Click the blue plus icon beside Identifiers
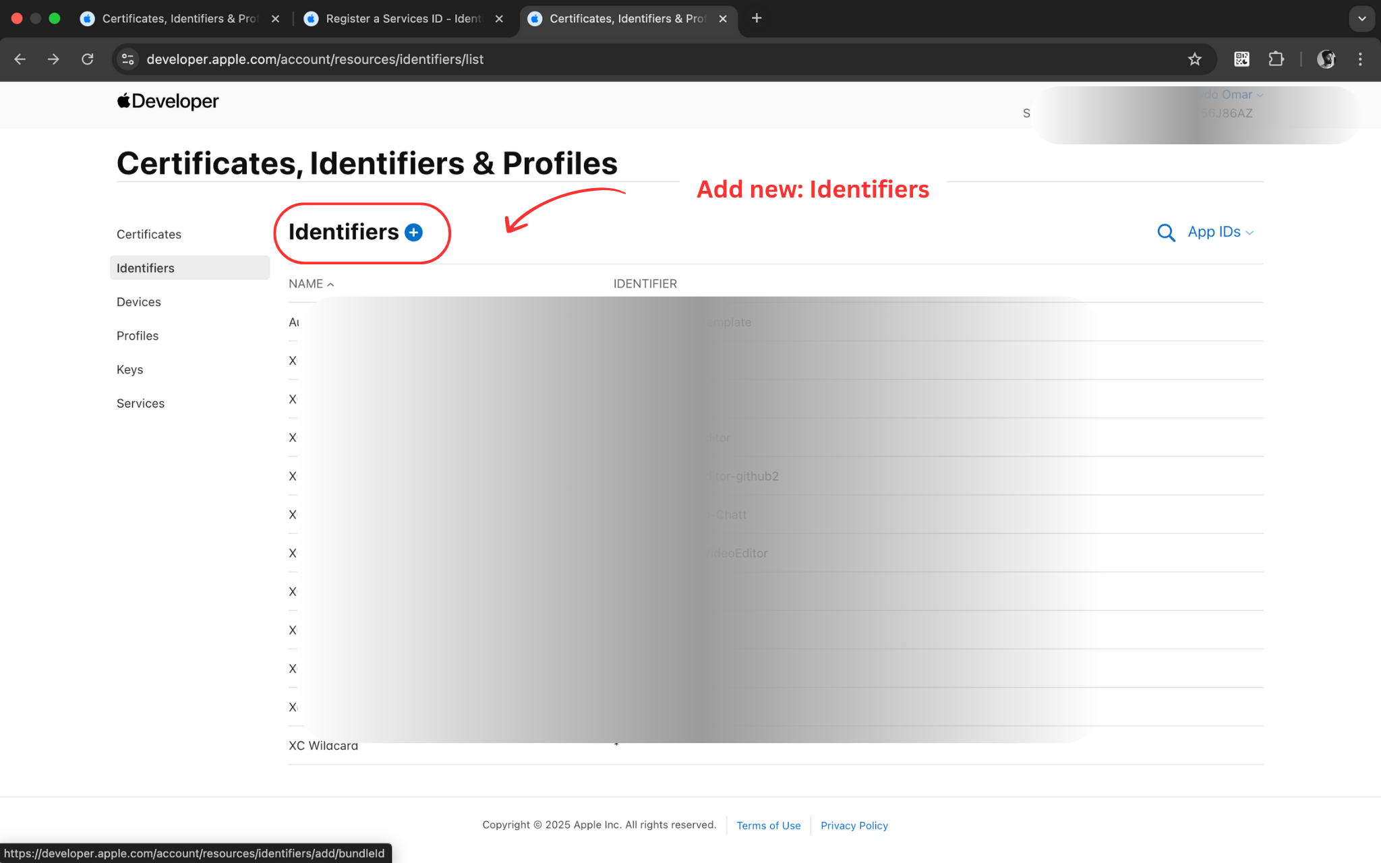1381x863 pixels. pyautogui.click(x=413, y=233)
